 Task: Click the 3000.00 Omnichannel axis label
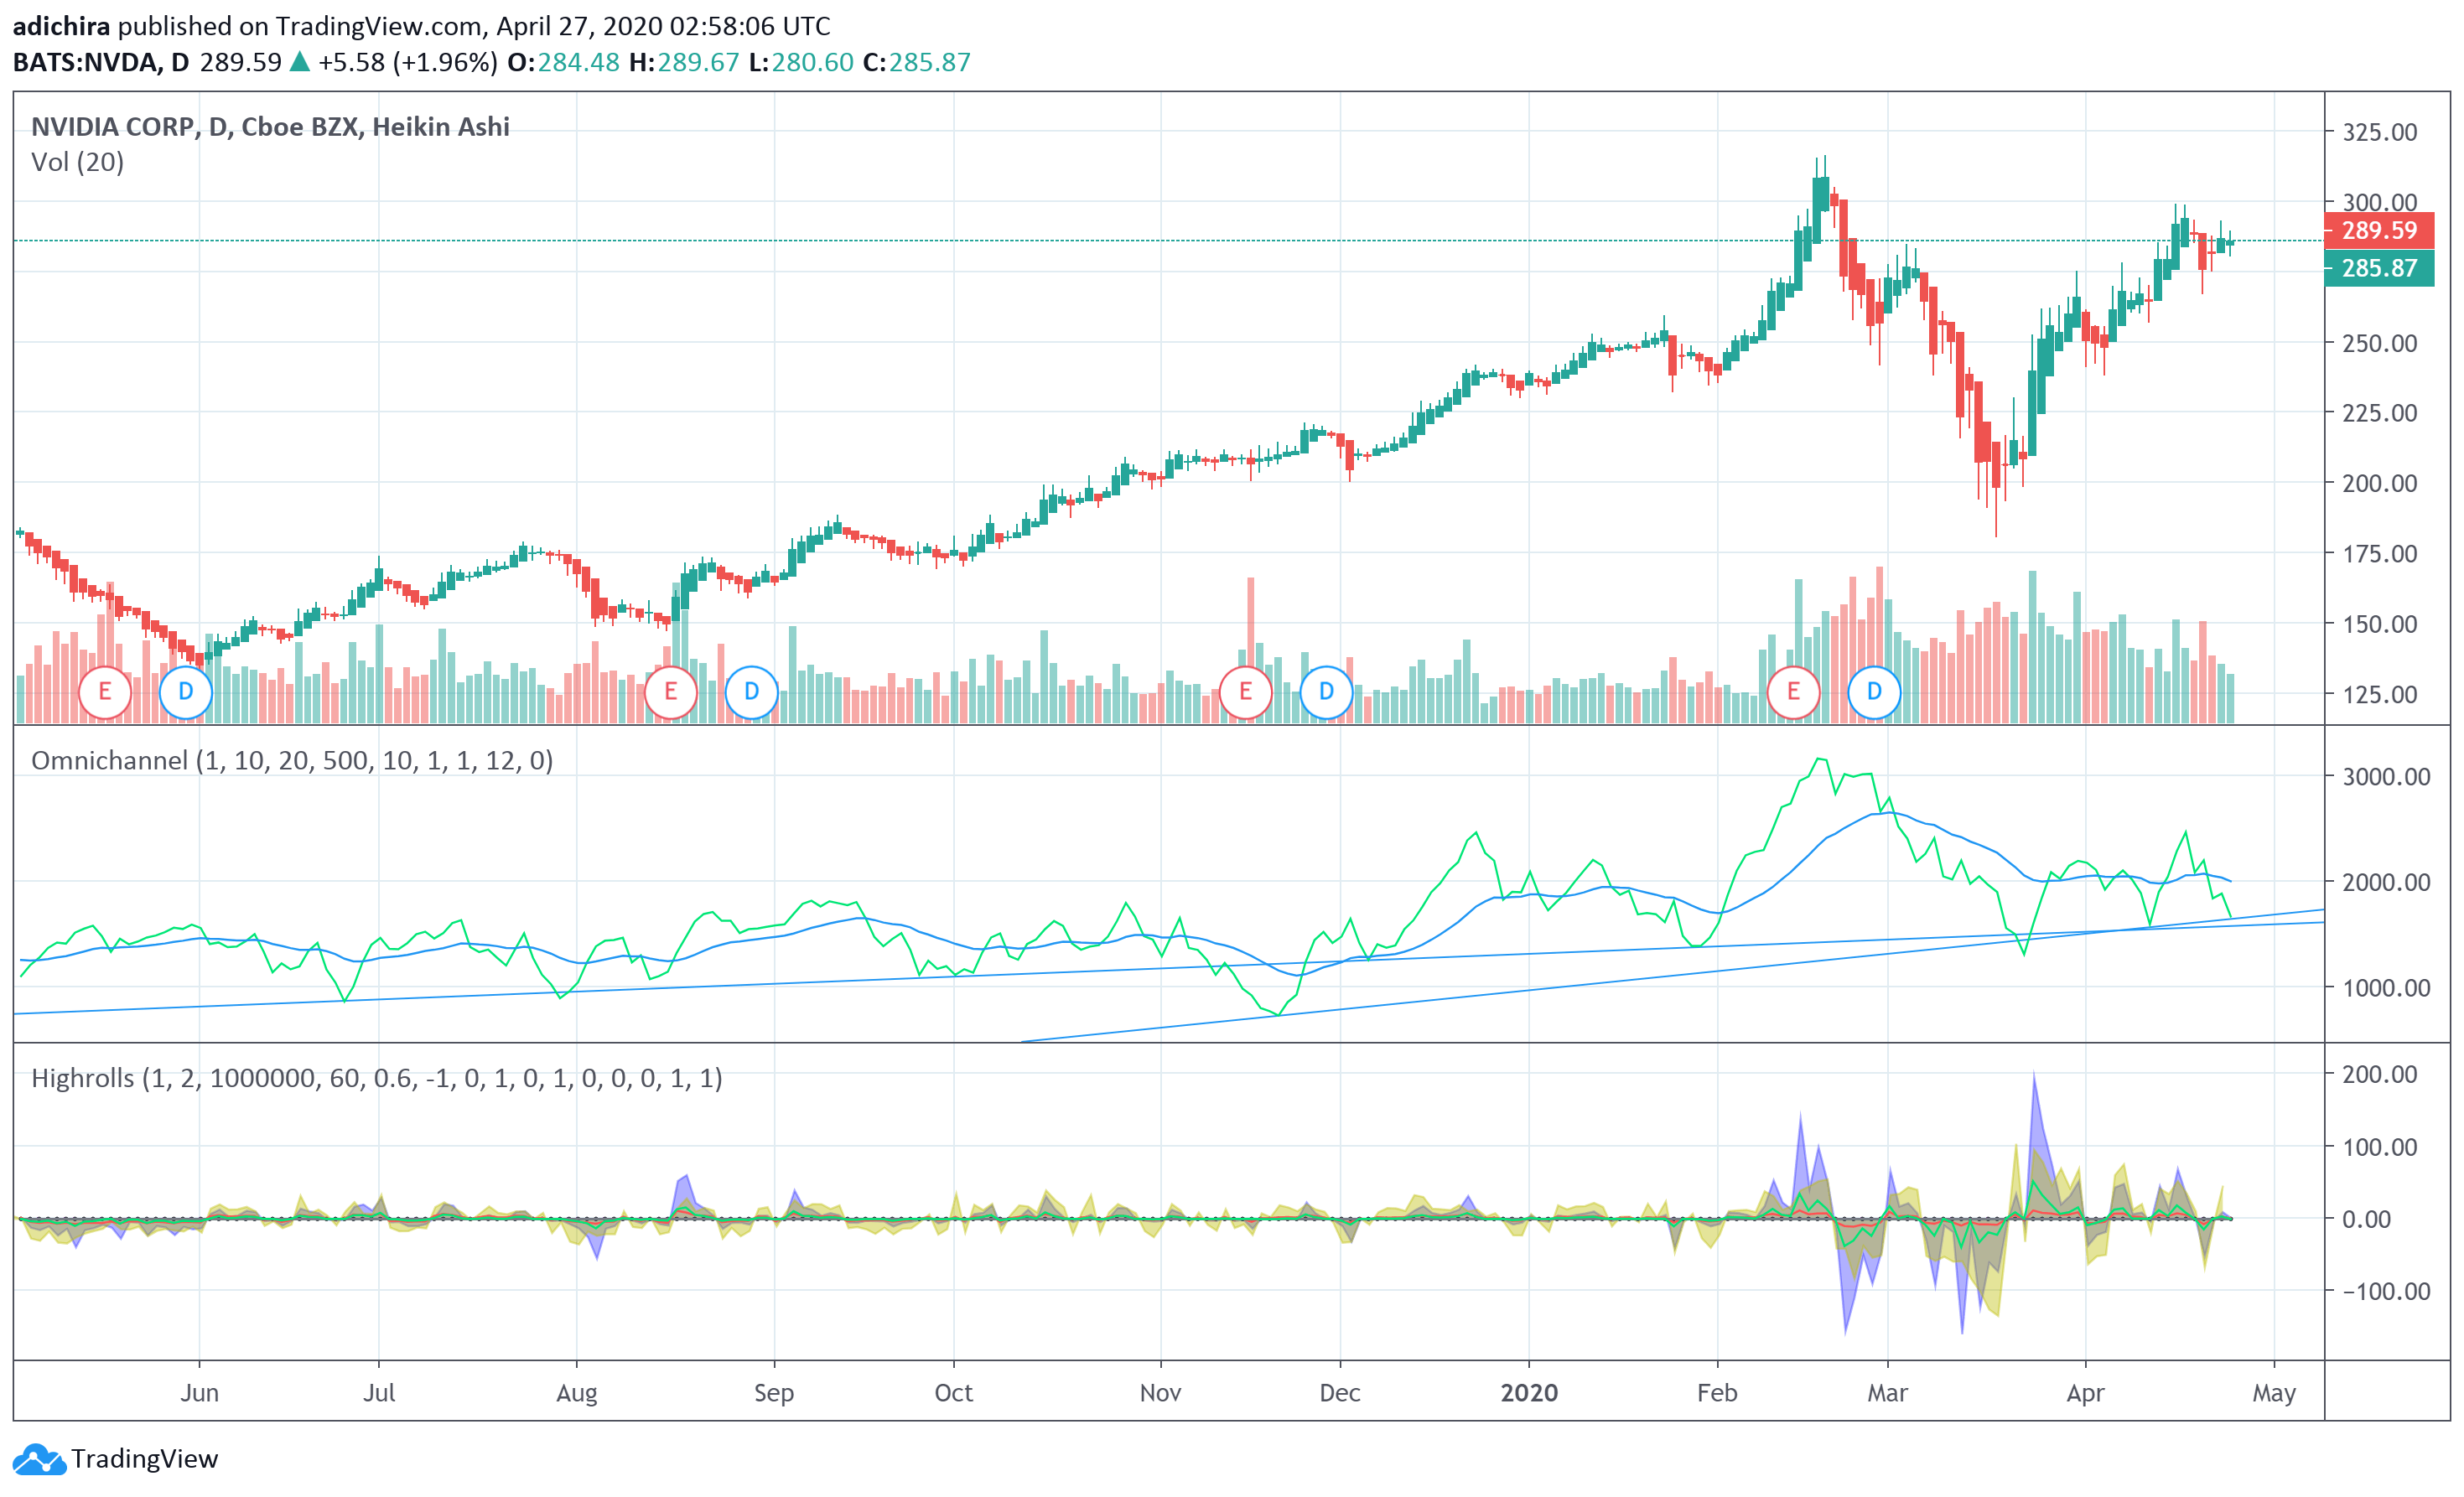[x=2387, y=777]
